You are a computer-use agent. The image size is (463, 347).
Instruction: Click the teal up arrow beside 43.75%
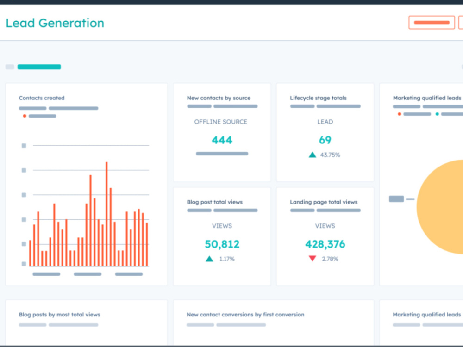tap(313, 155)
